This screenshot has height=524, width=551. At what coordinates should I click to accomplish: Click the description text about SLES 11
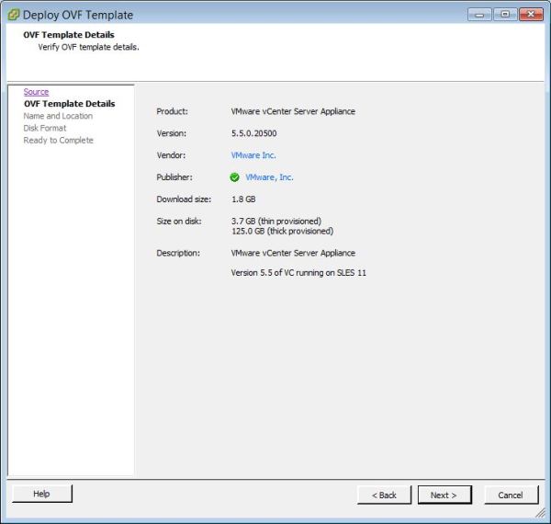coord(298,273)
